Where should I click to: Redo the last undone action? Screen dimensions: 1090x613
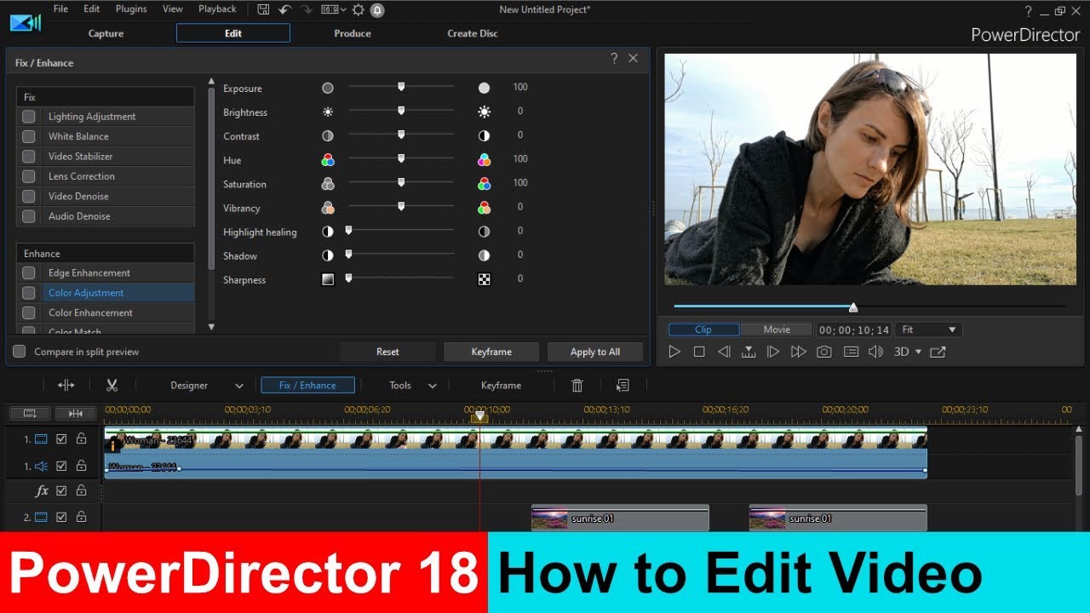click(x=307, y=9)
